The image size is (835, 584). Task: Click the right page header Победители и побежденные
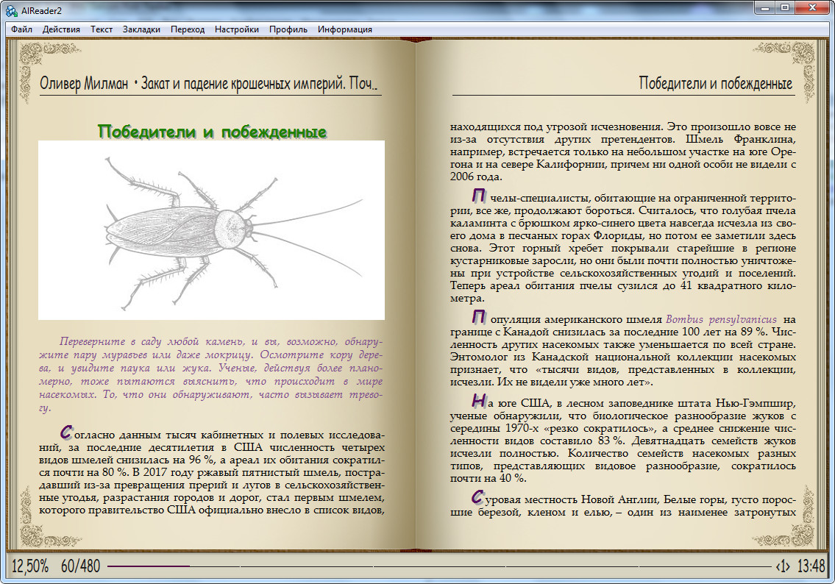[x=716, y=84]
